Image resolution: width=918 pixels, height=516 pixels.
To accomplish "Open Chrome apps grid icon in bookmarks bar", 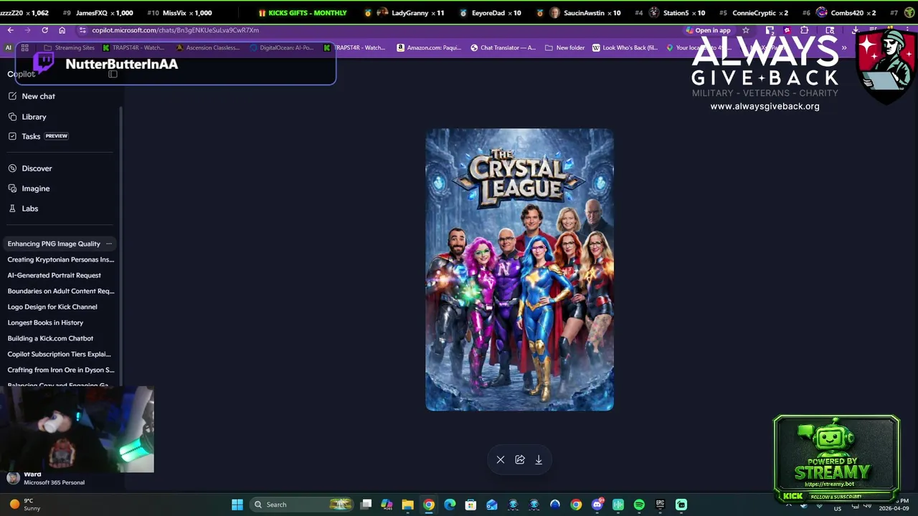I will (x=24, y=48).
